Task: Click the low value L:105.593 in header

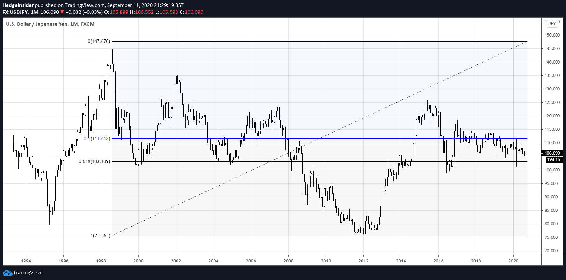Action: click(167, 12)
